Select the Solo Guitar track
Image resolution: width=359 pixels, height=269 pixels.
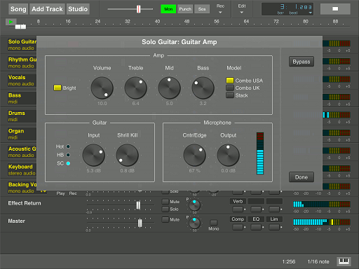(x=22, y=45)
